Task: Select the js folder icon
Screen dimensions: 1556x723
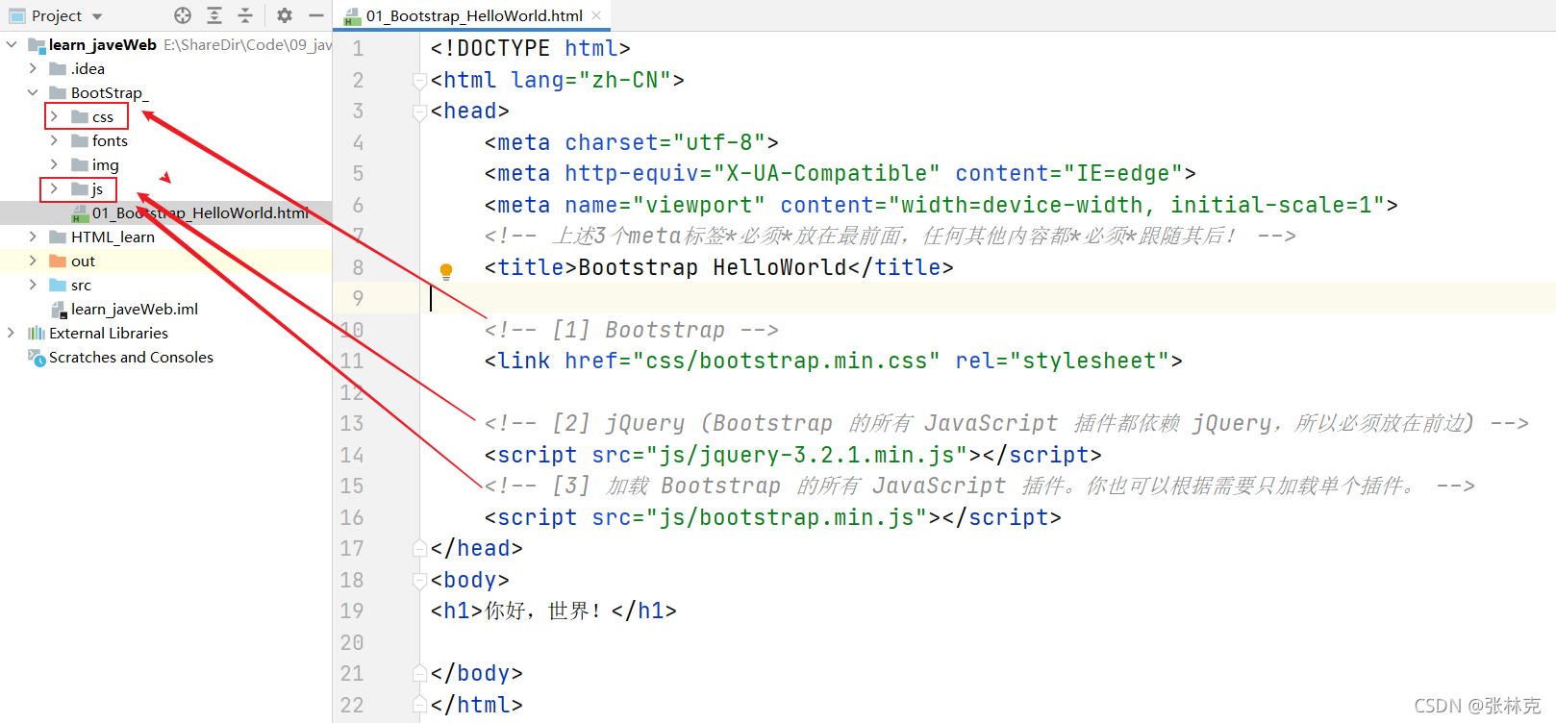Action: click(80, 188)
